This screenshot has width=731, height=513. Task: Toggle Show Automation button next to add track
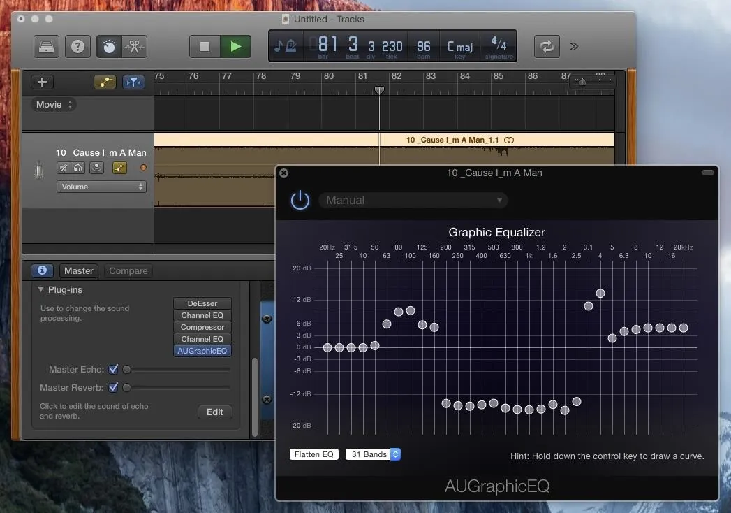point(105,82)
